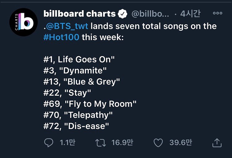This screenshot has width=232, height=158.
Task: Click the "#3, Dynamite" text line
Action: (75, 70)
